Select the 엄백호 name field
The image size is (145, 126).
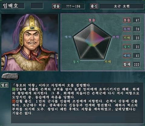(13, 6)
